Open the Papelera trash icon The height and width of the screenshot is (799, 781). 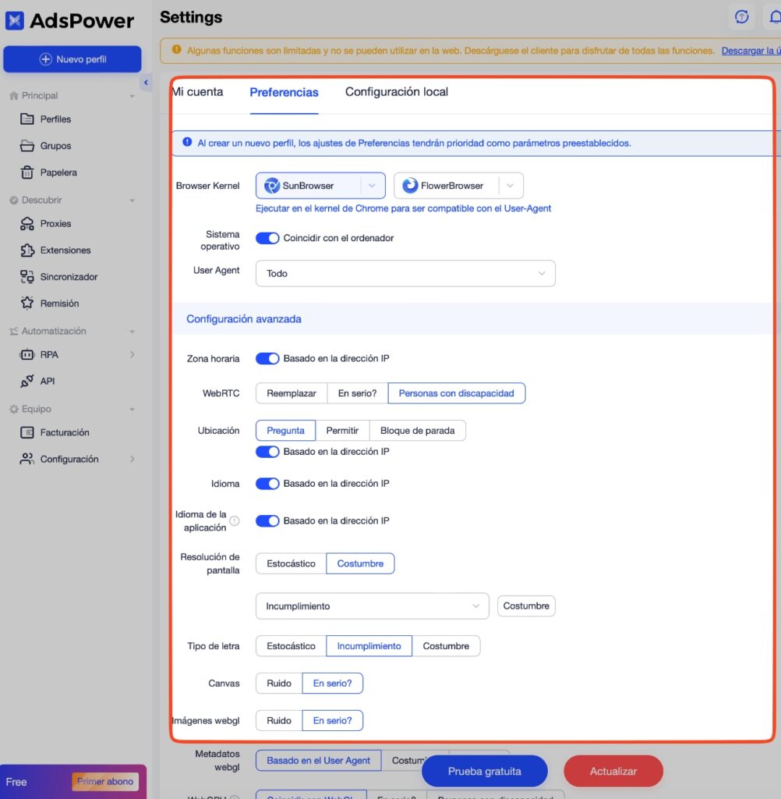(x=26, y=172)
